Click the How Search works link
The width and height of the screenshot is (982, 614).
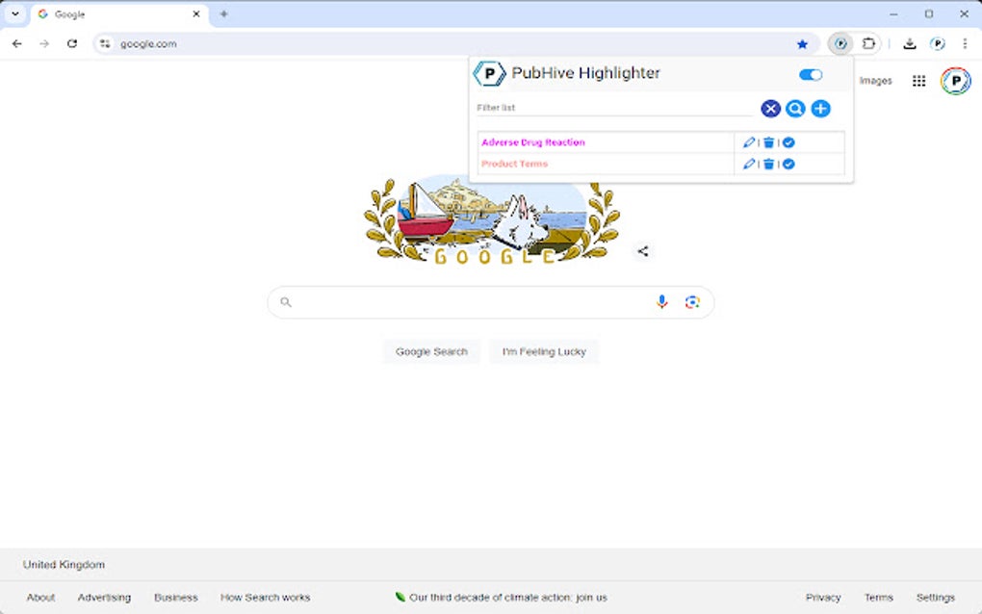[x=265, y=597]
